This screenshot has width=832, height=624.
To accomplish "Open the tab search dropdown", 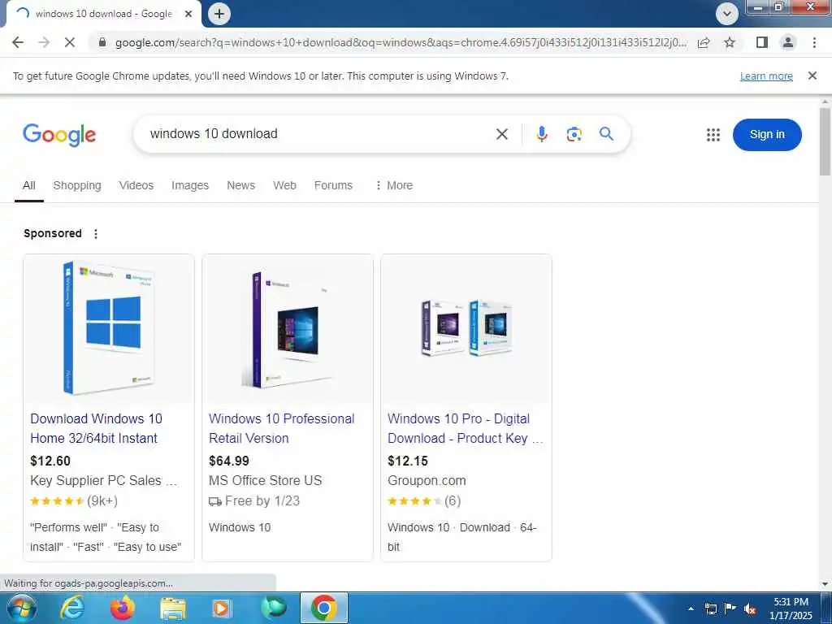I will click(727, 14).
